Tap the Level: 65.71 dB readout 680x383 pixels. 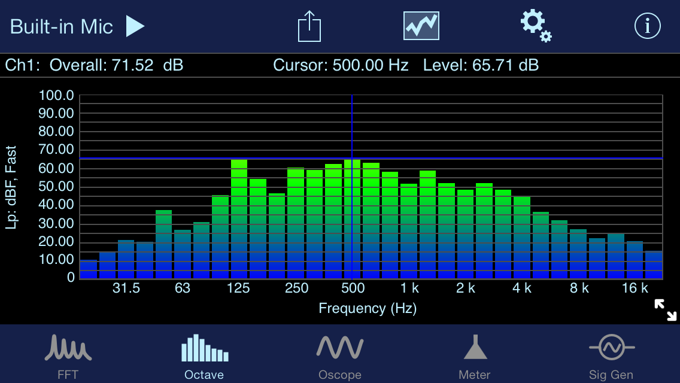click(481, 65)
